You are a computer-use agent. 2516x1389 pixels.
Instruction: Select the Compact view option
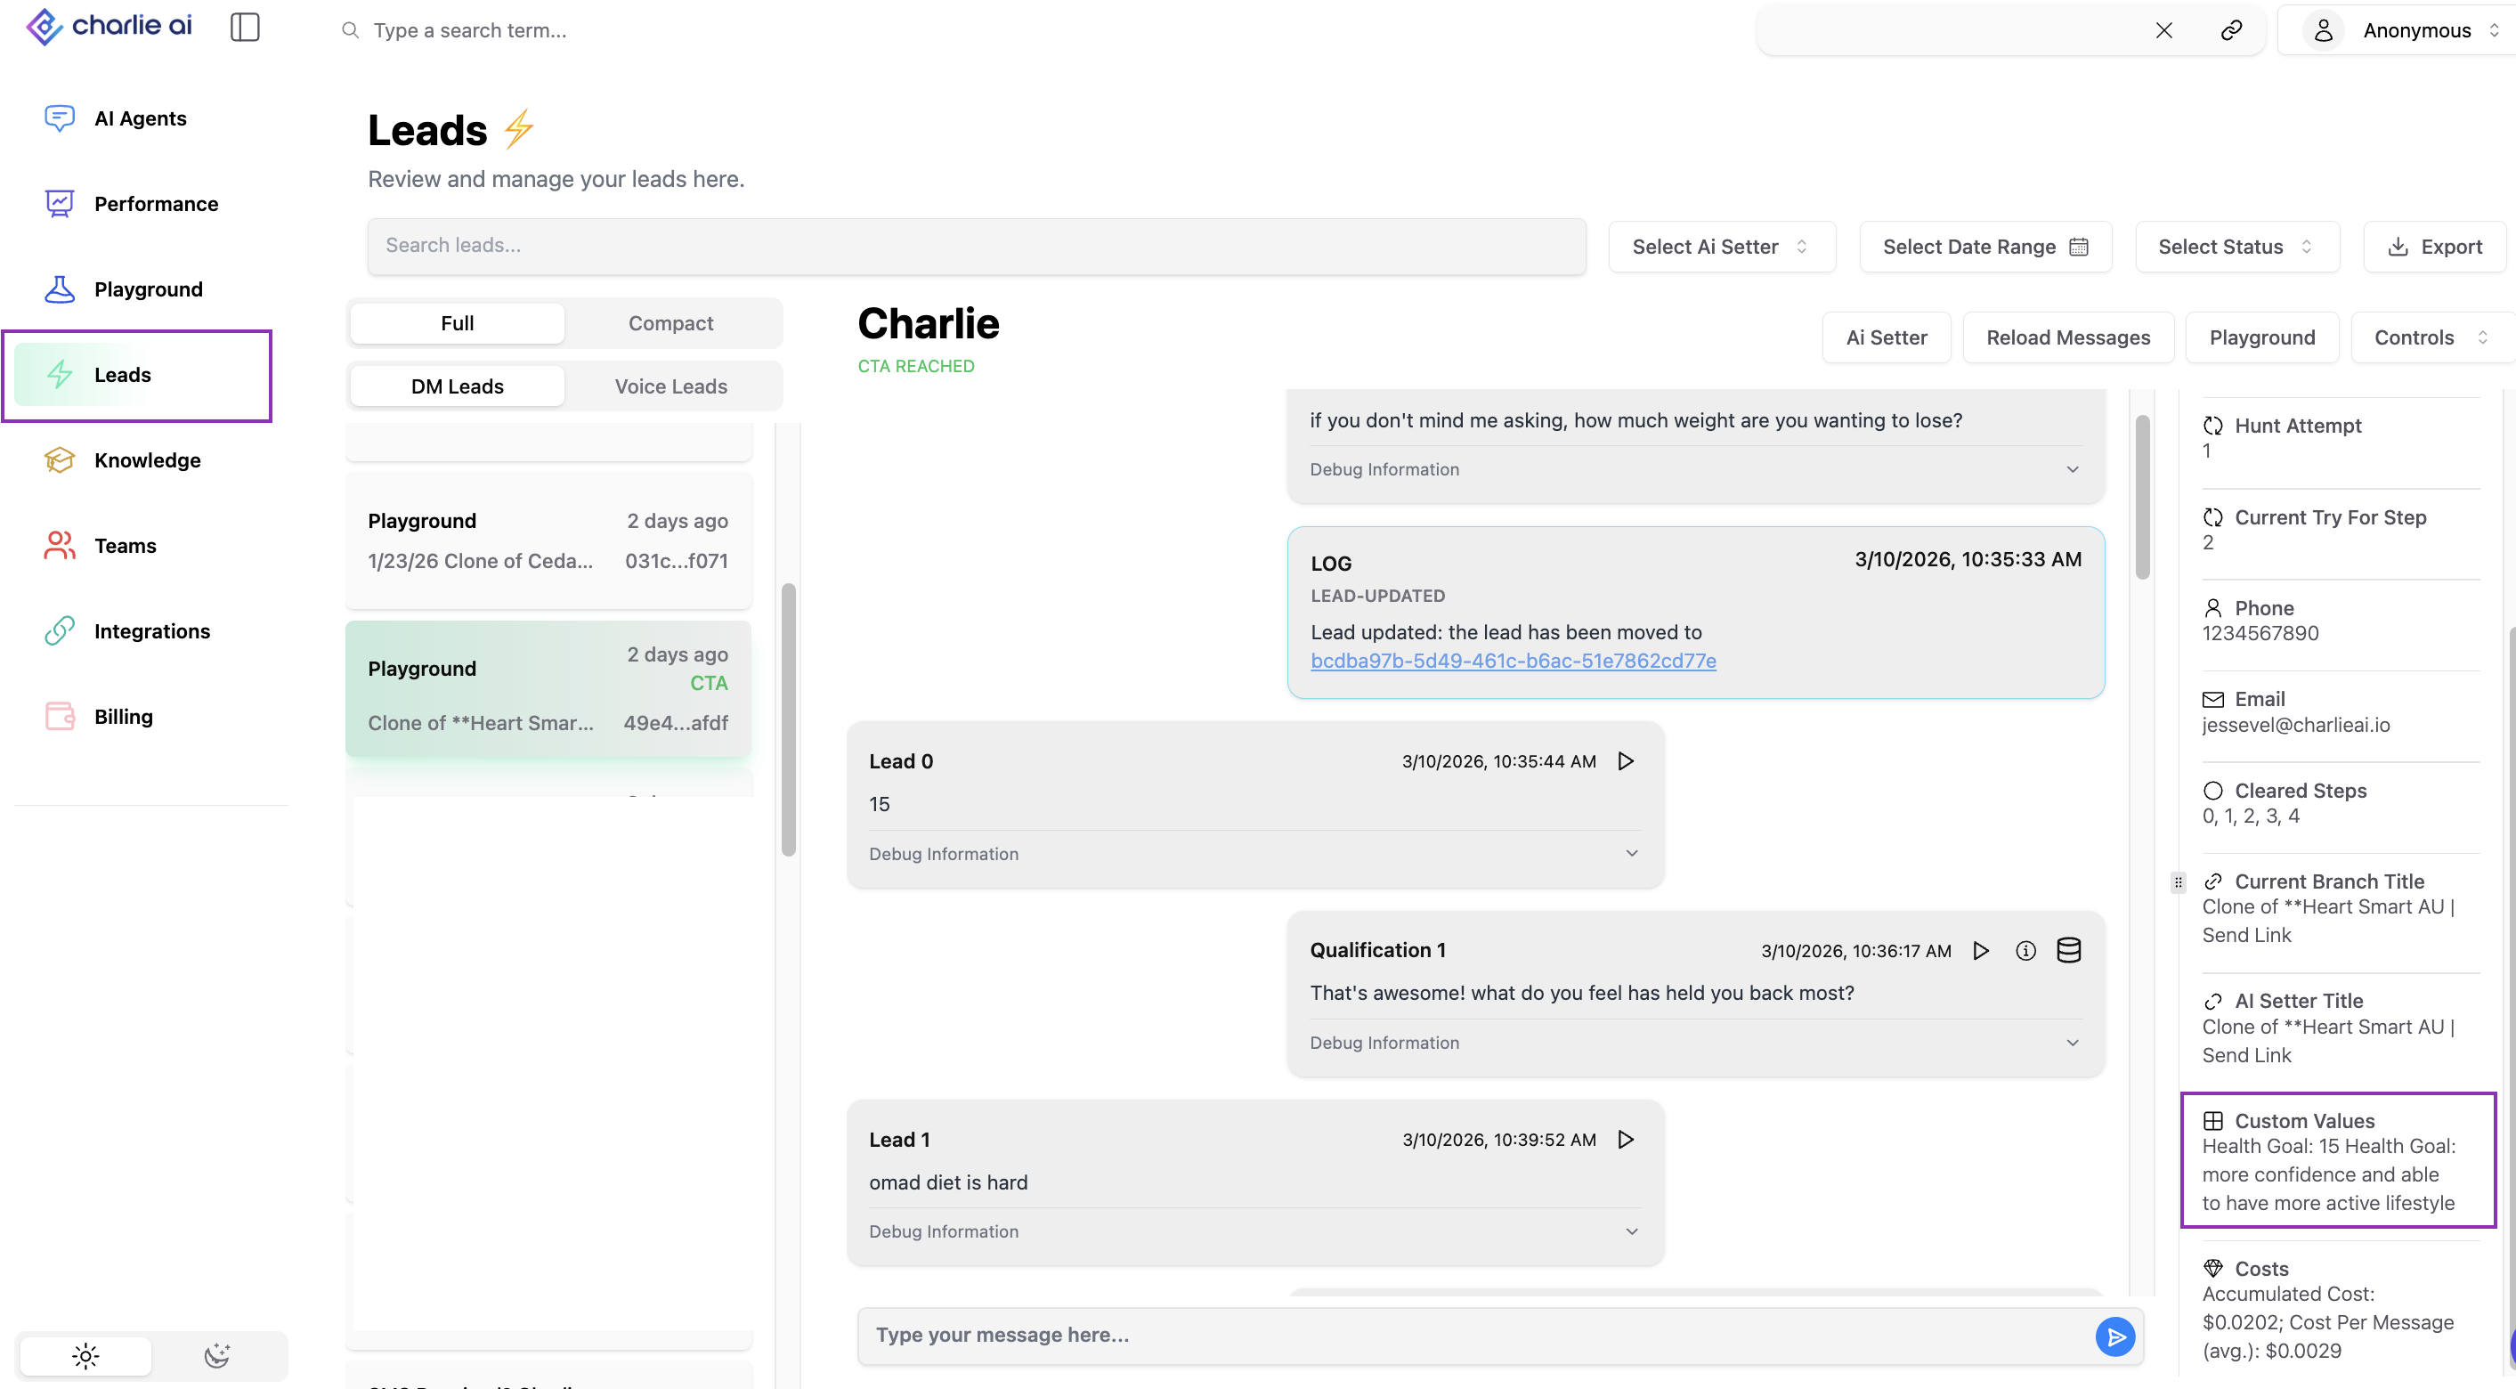[x=670, y=323]
